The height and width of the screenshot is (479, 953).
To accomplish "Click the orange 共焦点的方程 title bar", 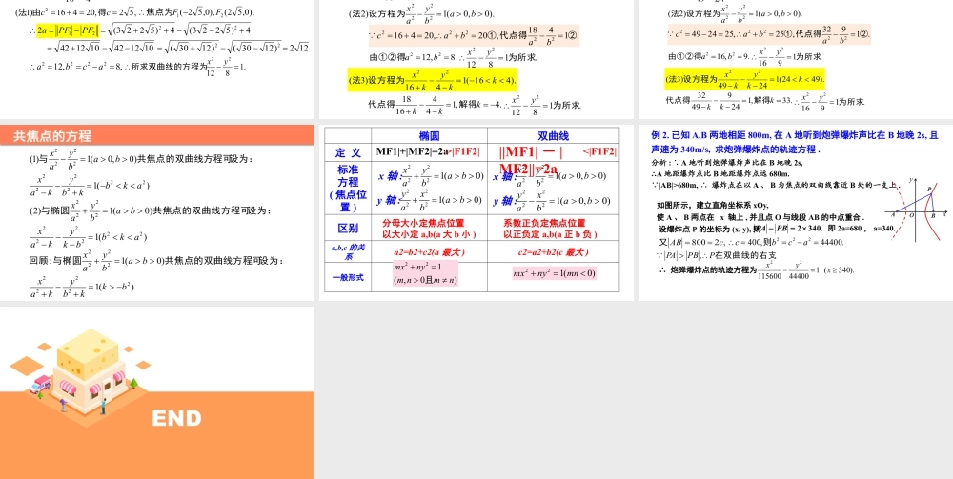I will coord(157,135).
